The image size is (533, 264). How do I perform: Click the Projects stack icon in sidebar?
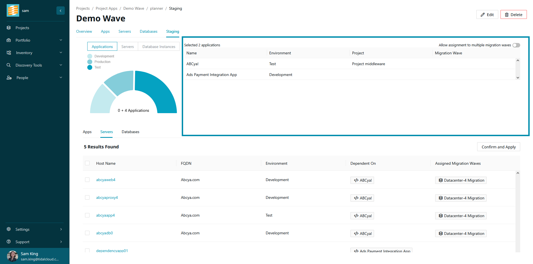(x=9, y=28)
